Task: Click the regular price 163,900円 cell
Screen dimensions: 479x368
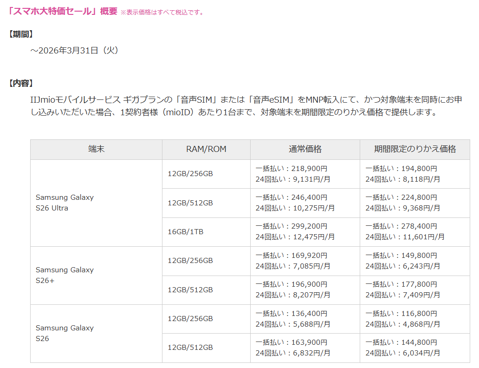Action: pyautogui.click(x=305, y=348)
